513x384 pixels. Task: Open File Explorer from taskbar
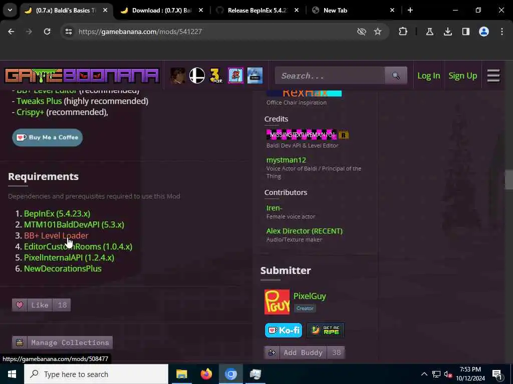pyautogui.click(x=181, y=374)
